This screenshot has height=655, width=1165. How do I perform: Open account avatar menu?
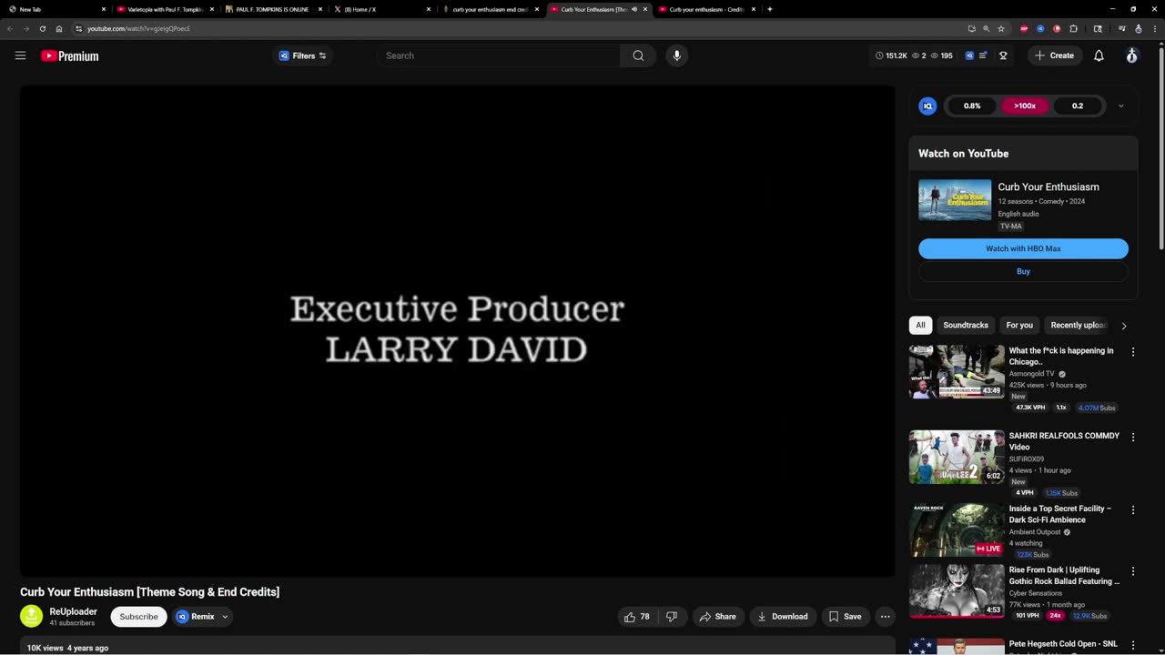1131,55
